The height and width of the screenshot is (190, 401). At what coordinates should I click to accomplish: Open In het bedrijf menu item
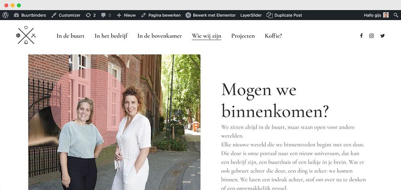pyautogui.click(x=111, y=36)
